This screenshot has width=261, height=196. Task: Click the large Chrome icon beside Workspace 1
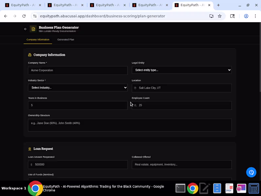coord(35,188)
